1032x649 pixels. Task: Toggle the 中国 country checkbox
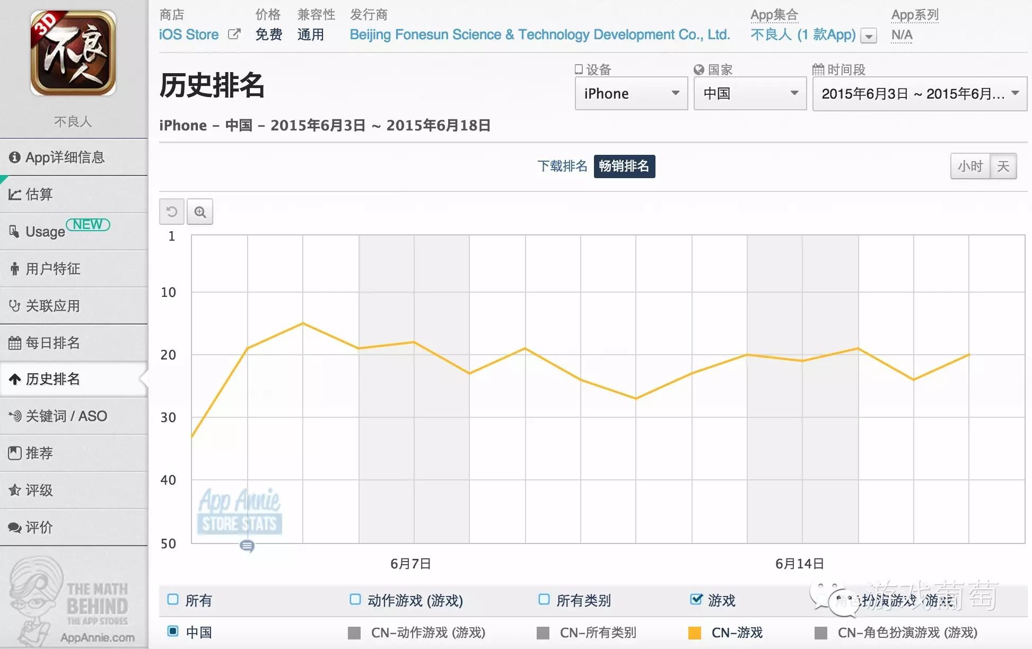(173, 631)
